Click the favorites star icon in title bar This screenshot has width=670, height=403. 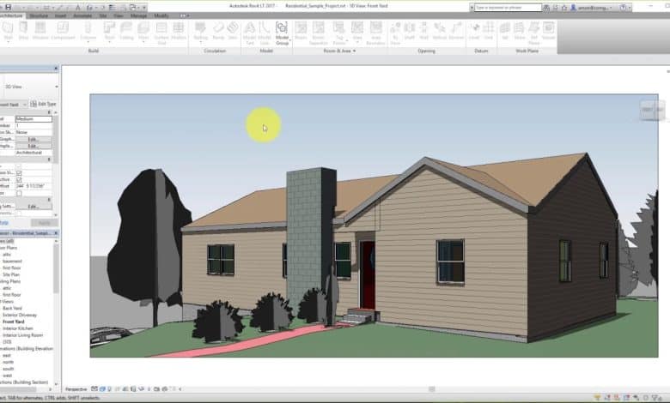564,7
